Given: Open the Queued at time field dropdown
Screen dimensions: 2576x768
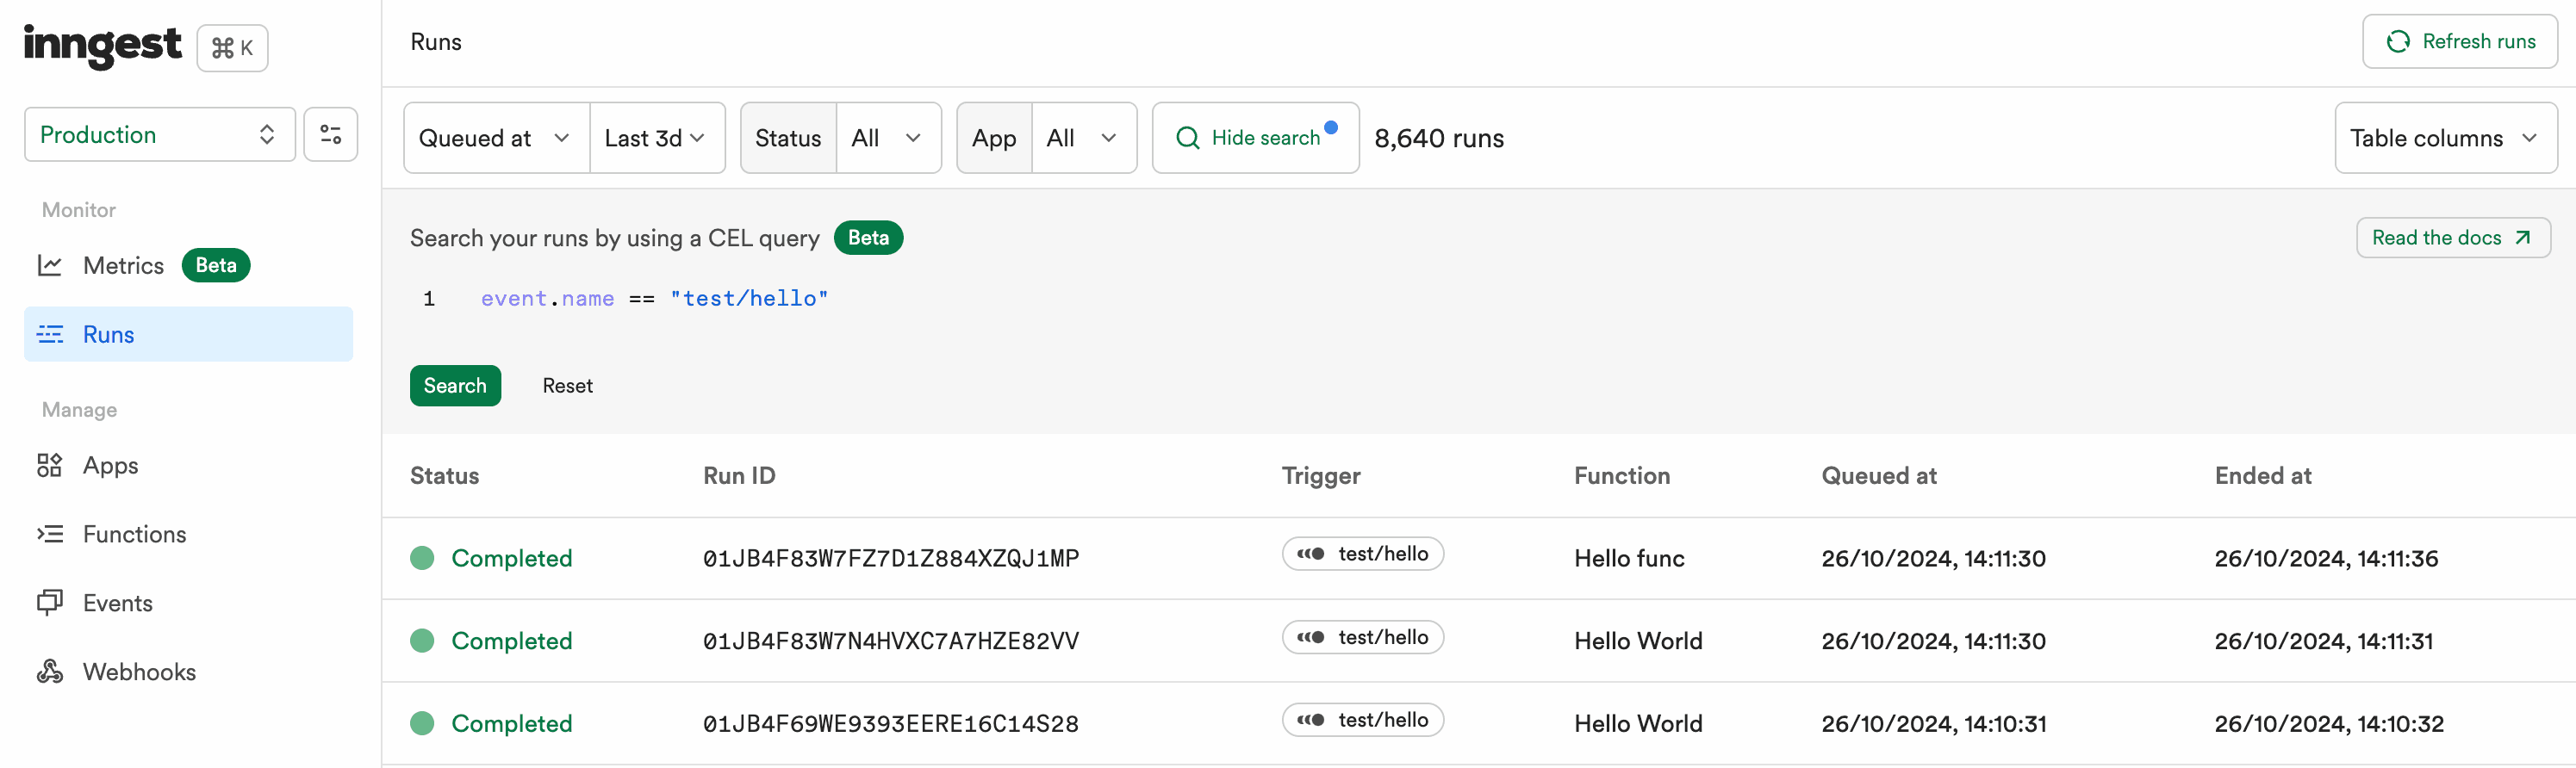Looking at the screenshot, I should (496, 138).
